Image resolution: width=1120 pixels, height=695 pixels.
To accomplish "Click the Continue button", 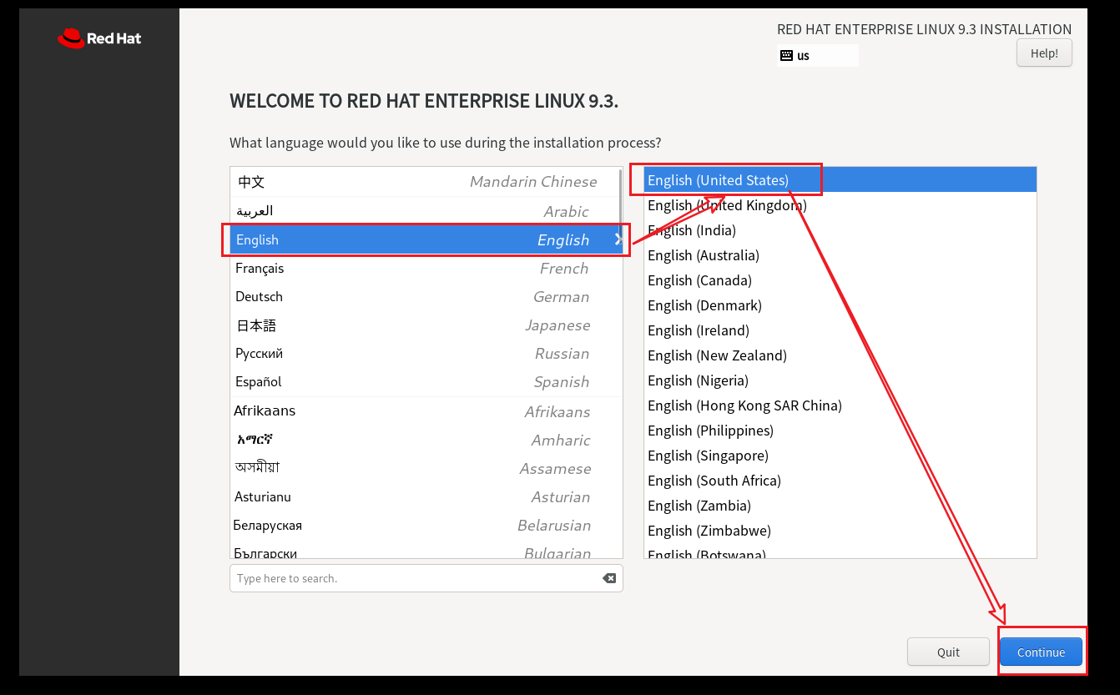I will coord(1041,652).
